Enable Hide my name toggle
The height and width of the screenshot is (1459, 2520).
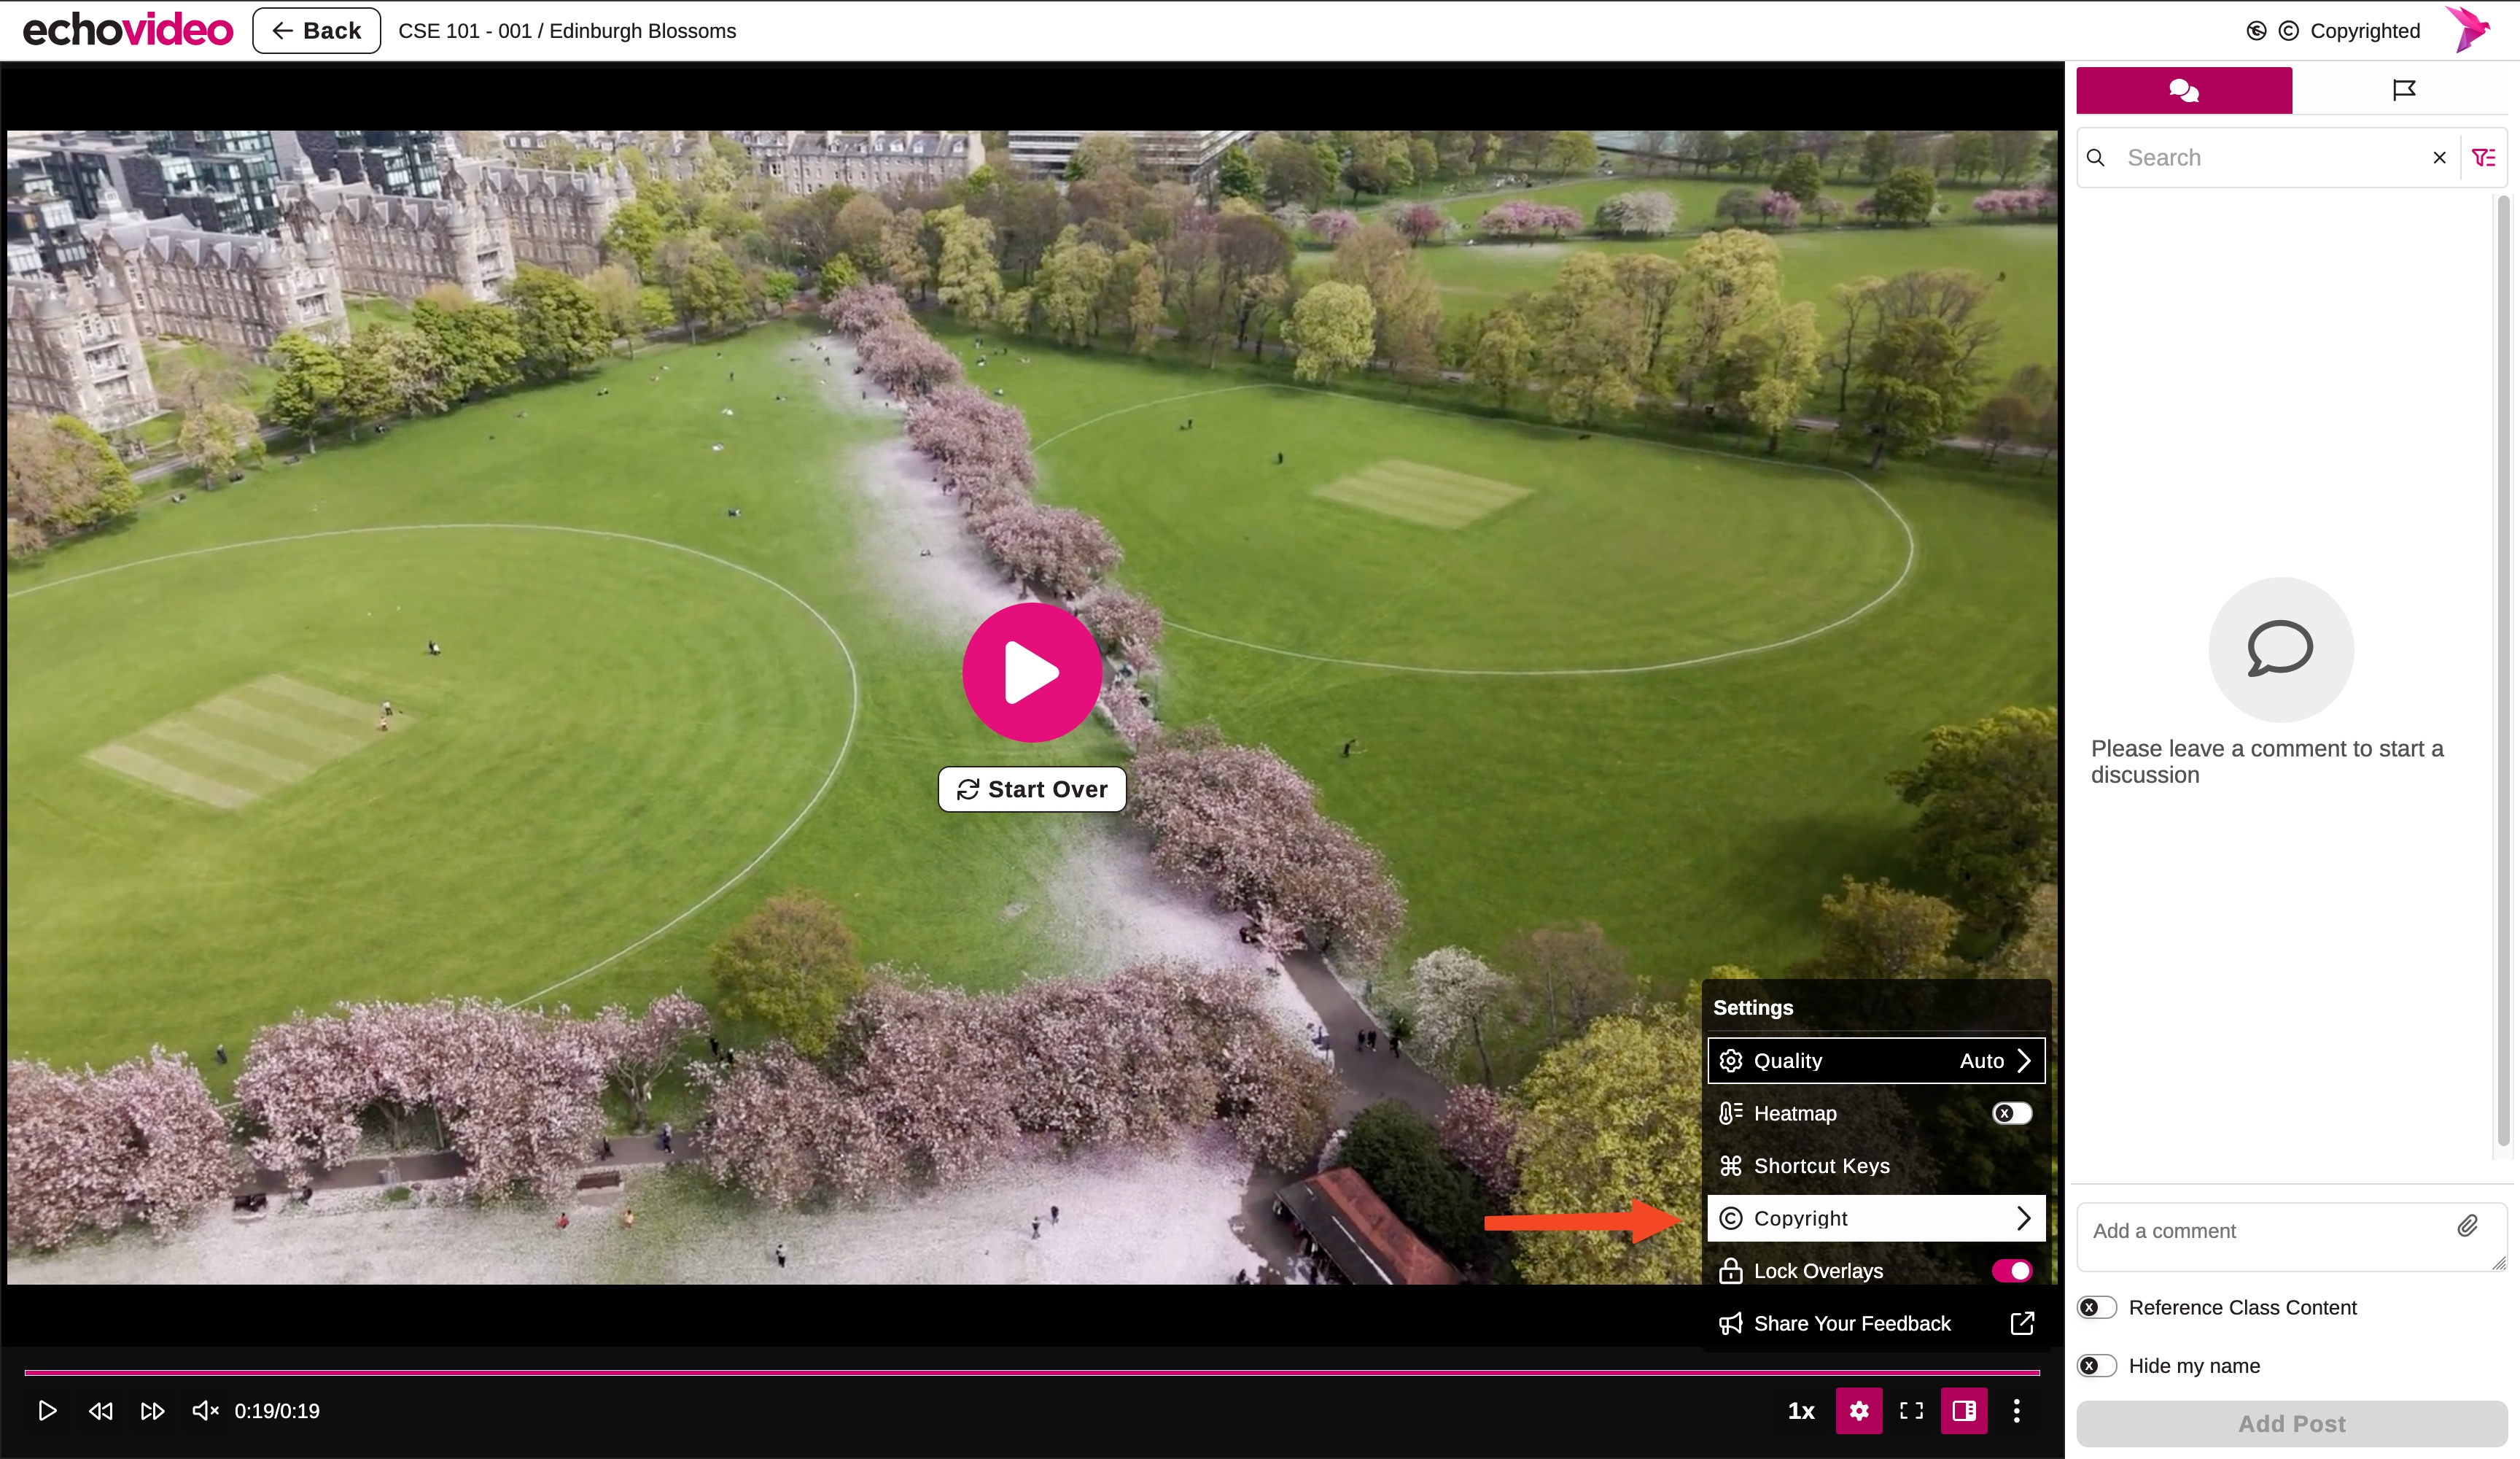point(2096,1366)
